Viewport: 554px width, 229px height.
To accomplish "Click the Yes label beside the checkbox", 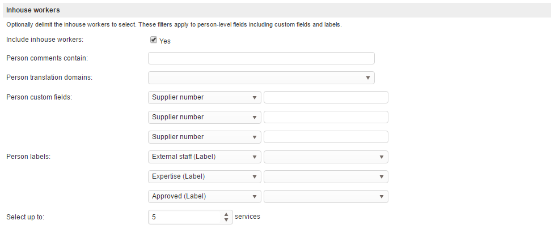I will point(165,41).
